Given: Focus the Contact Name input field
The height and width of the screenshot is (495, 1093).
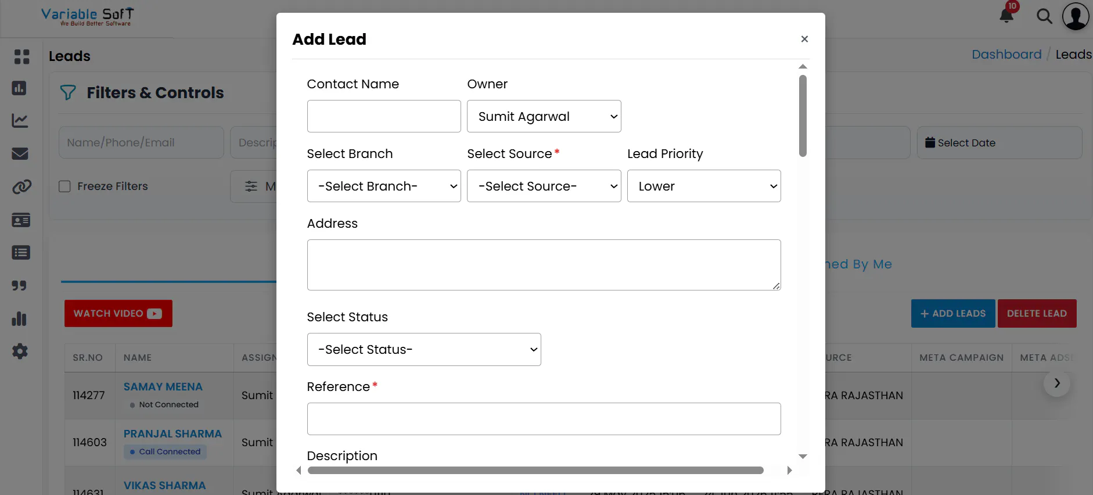Looking at the screenshot, I should click(x=384, y=116).
